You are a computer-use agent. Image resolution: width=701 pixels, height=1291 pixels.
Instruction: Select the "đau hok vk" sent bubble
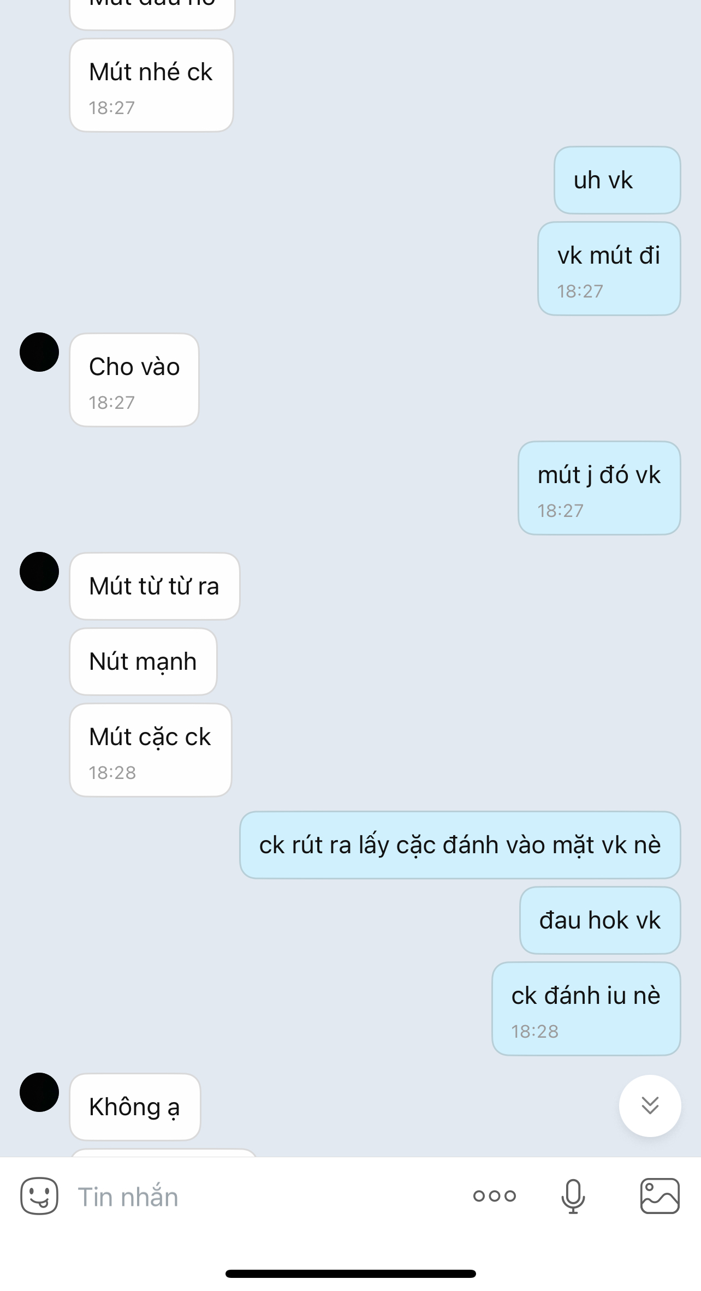point(600,920)
